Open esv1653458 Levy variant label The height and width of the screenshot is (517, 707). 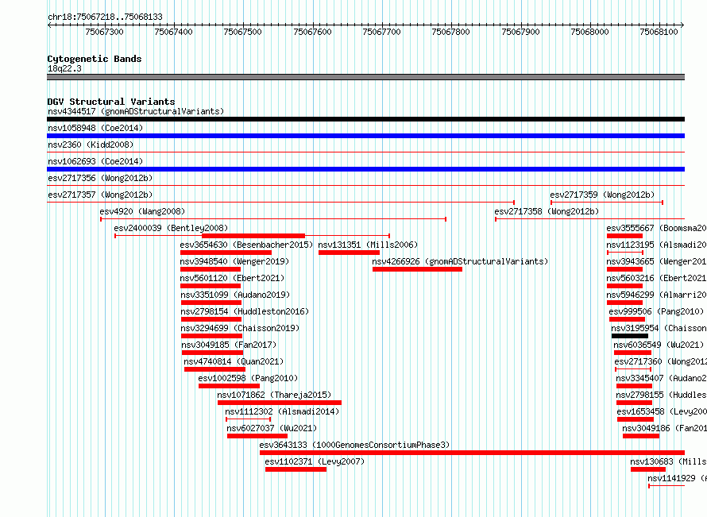click(662, 411)
